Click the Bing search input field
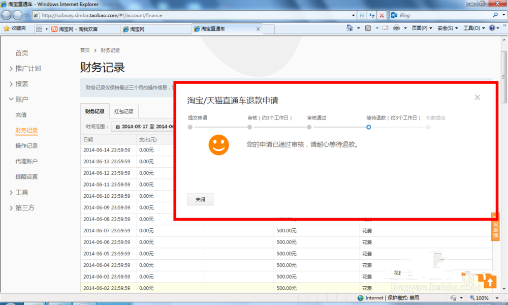The height and width of the screenshot is (305, 508). [445, 15]
